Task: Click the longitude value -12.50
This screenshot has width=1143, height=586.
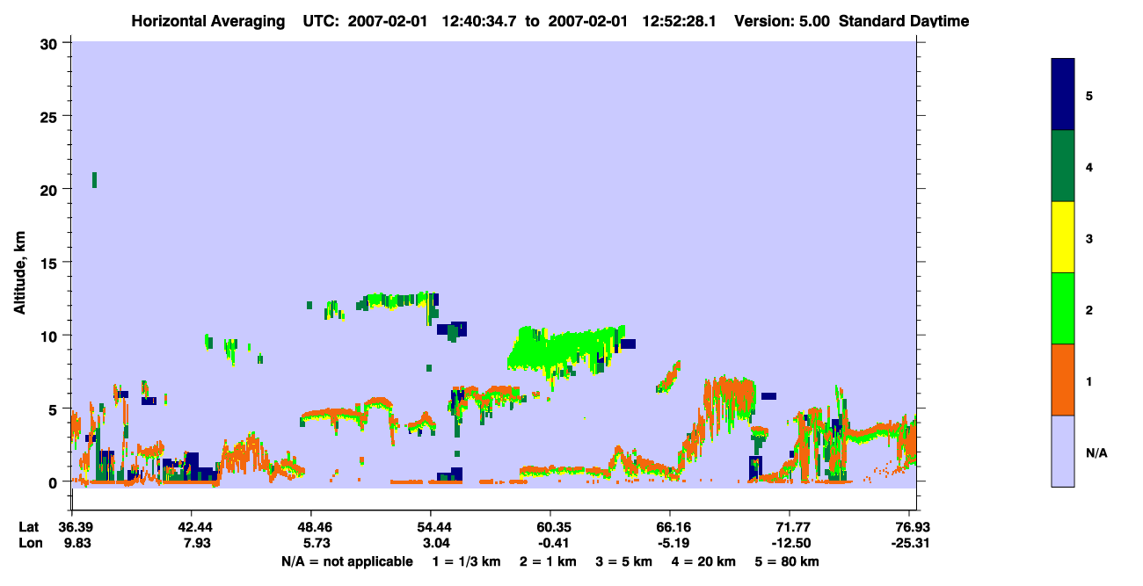Action: (x=790, y=543)
